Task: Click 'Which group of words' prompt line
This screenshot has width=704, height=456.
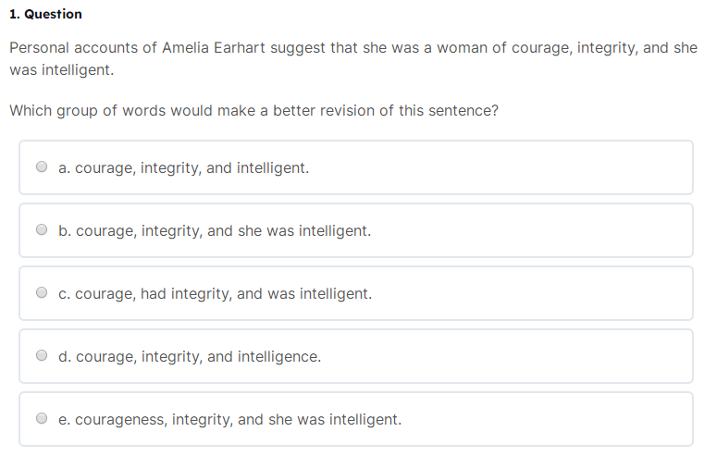Action: (x=254, y=110)
